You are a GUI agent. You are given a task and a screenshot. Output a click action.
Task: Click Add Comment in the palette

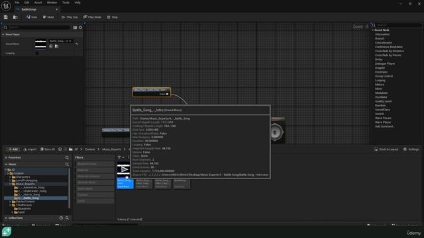(384, 126)
